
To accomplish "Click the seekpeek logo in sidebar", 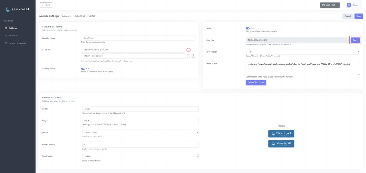I will pyautogui.click(x=18, y=9).
